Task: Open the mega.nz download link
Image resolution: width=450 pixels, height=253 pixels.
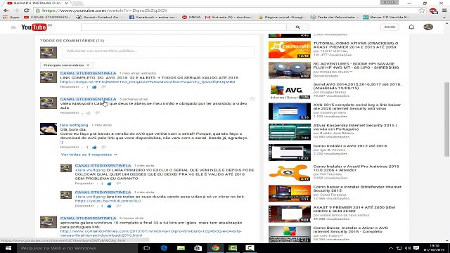Action: tap(148, 82)
